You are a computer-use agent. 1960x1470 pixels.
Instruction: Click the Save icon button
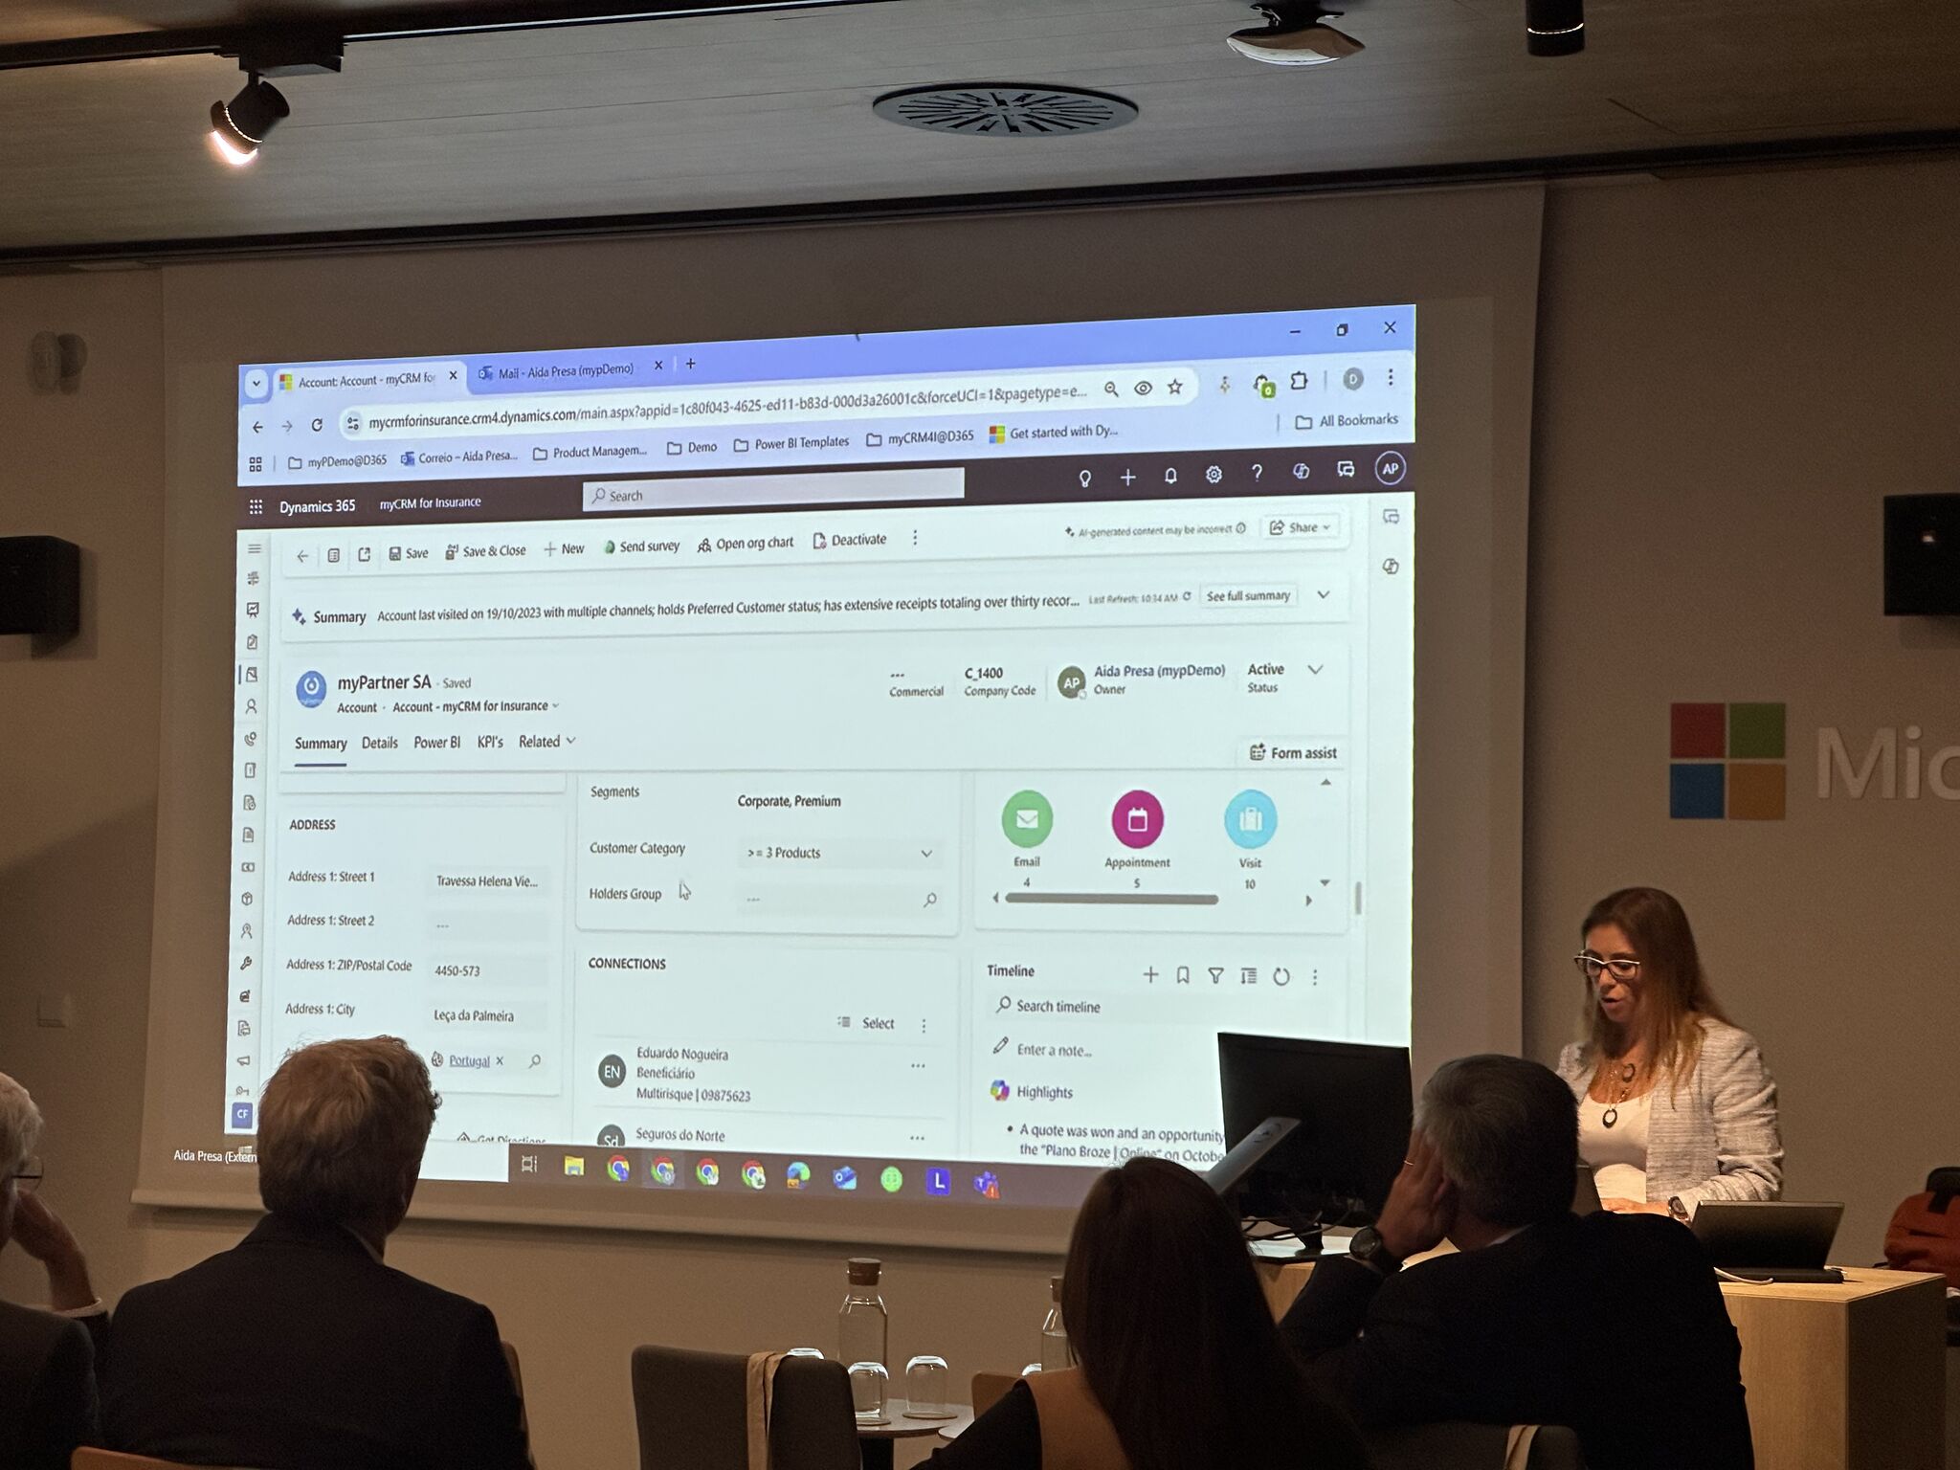(x=409, y=553)
